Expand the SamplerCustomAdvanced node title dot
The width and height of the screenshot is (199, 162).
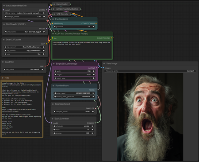[x=54, y=9]
